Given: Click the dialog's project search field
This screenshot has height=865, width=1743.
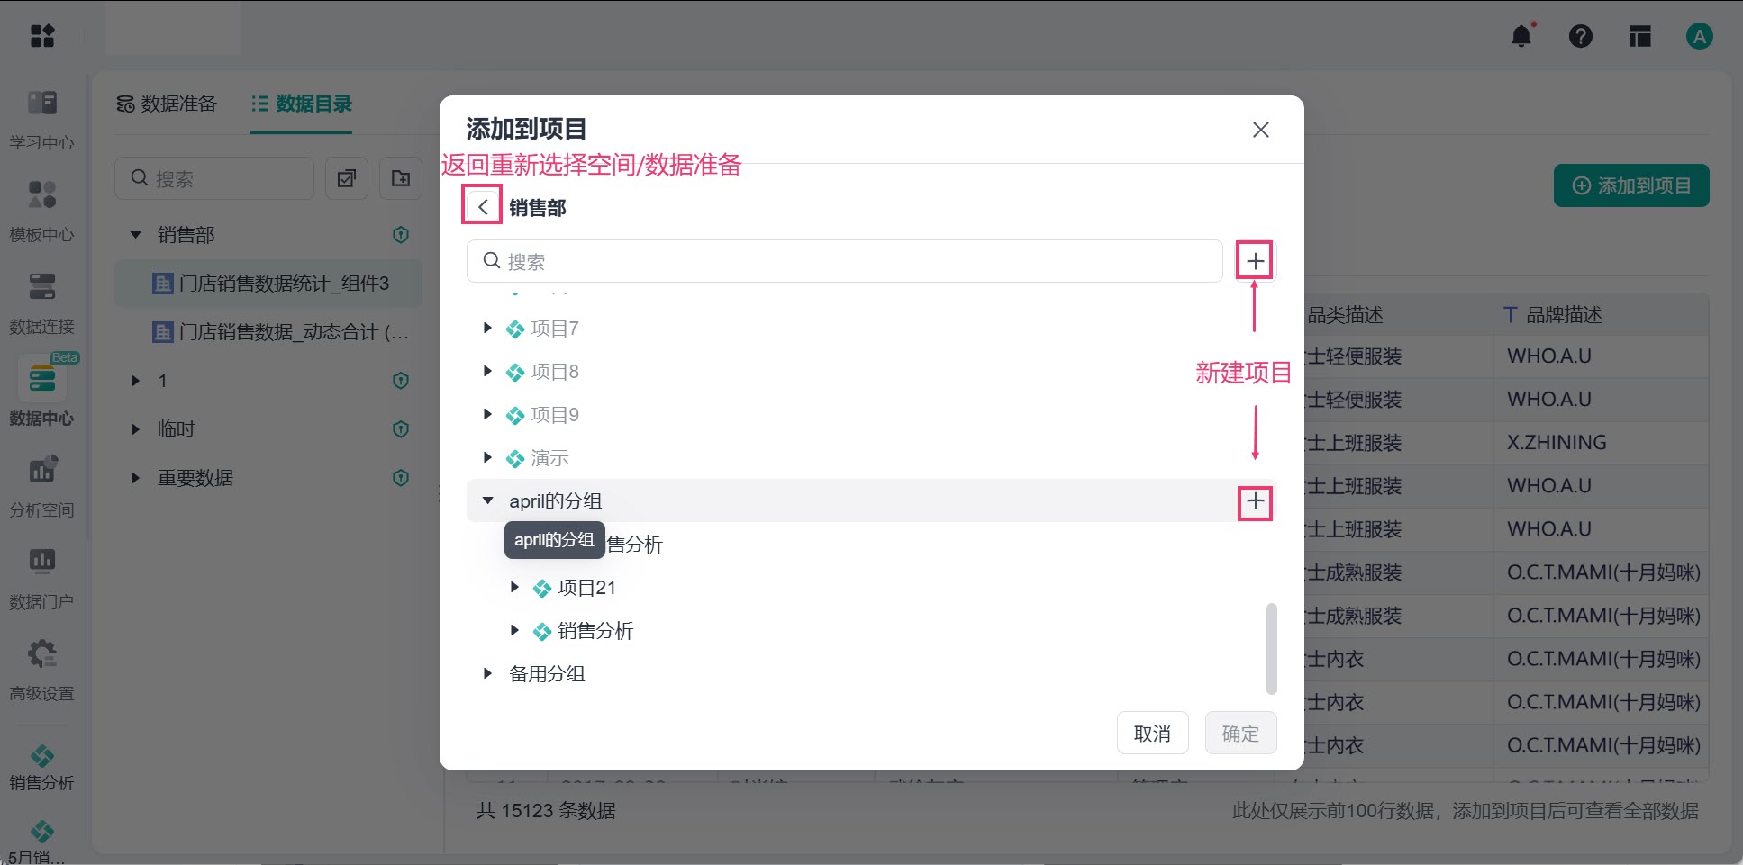Looking at the screenshot, I should click(844, 261).
